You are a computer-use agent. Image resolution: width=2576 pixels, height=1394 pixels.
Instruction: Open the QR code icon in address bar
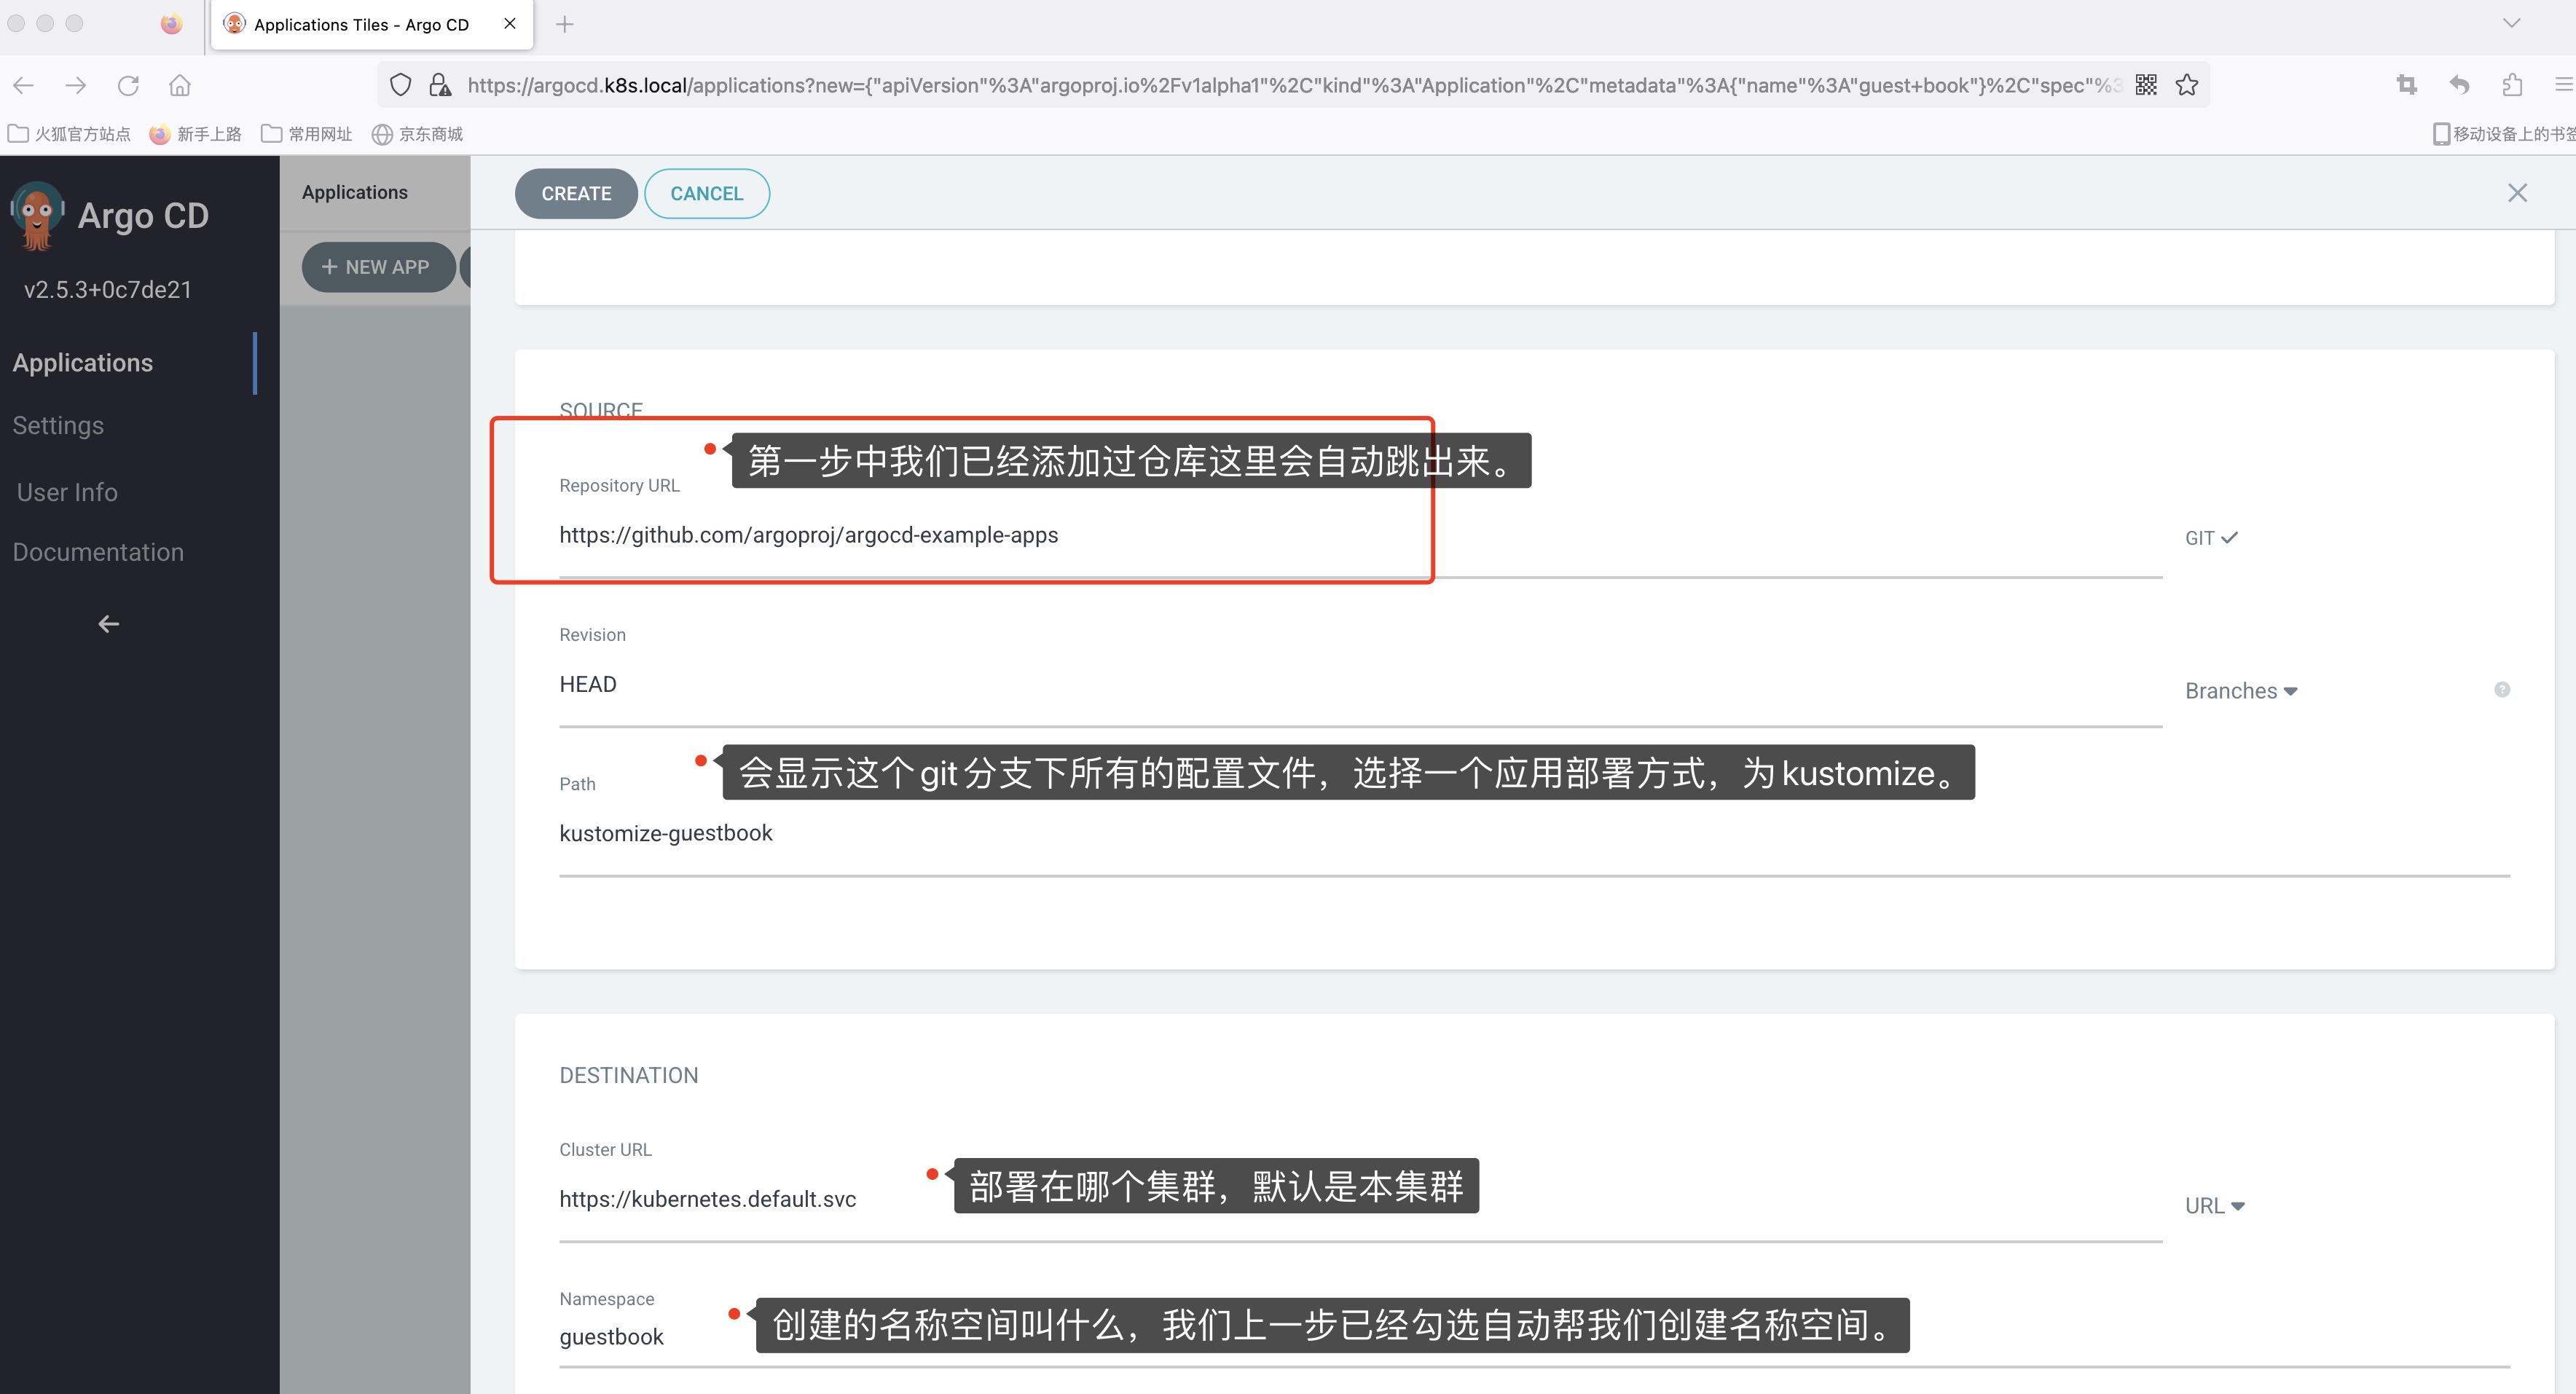[x=2146, y=85]
